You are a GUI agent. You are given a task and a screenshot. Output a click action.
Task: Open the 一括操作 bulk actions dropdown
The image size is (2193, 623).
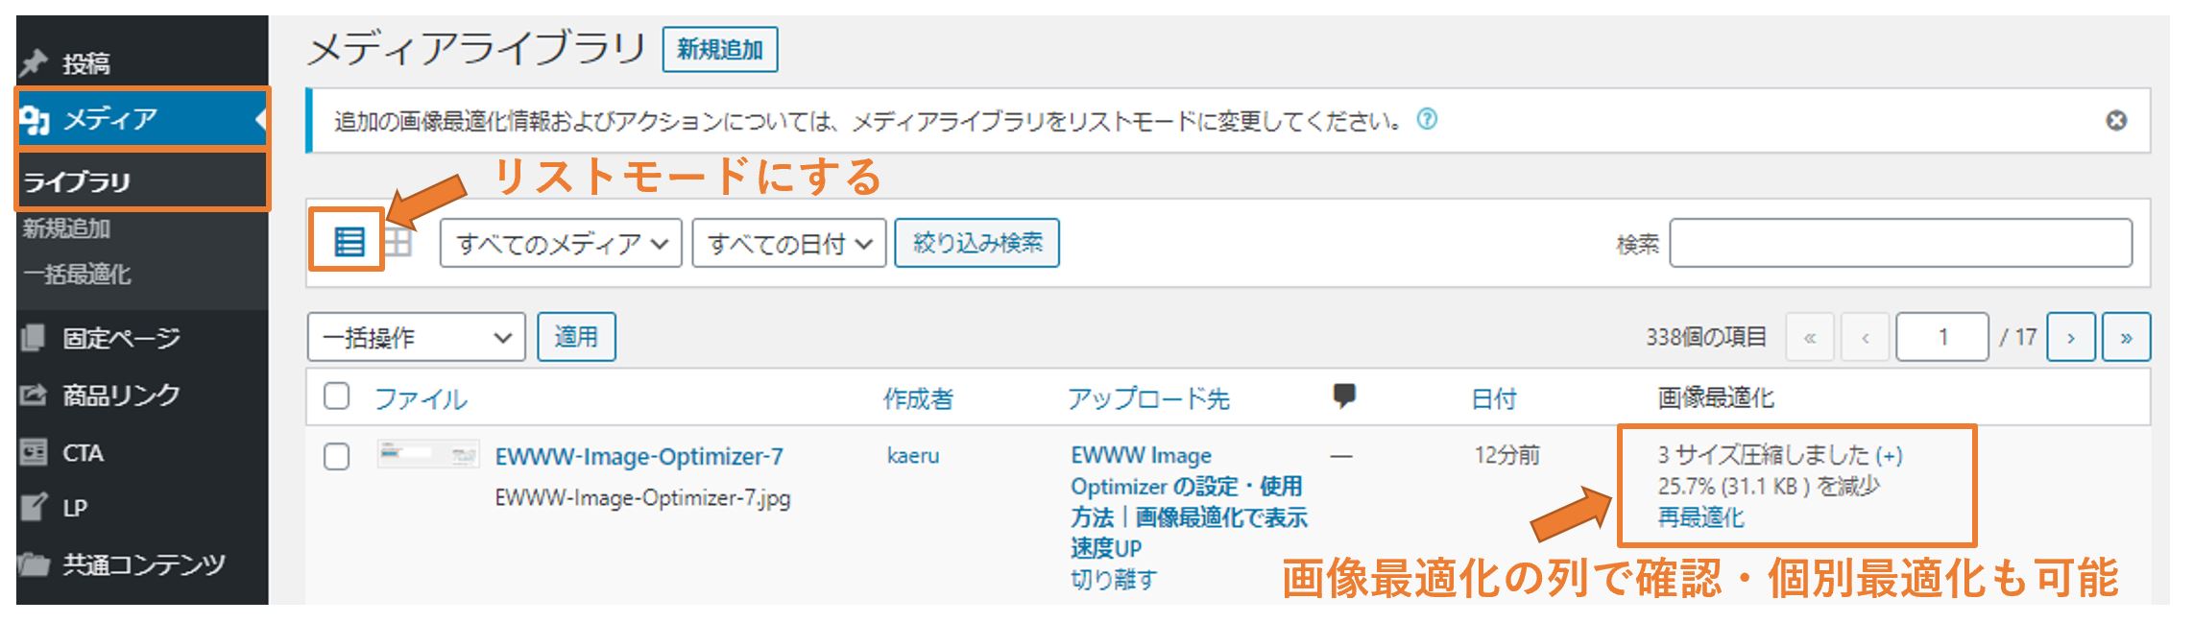click(416, 337)
